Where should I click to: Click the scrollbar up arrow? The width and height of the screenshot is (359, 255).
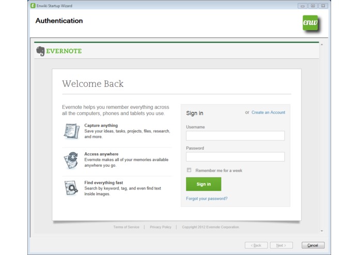[322, 44]
